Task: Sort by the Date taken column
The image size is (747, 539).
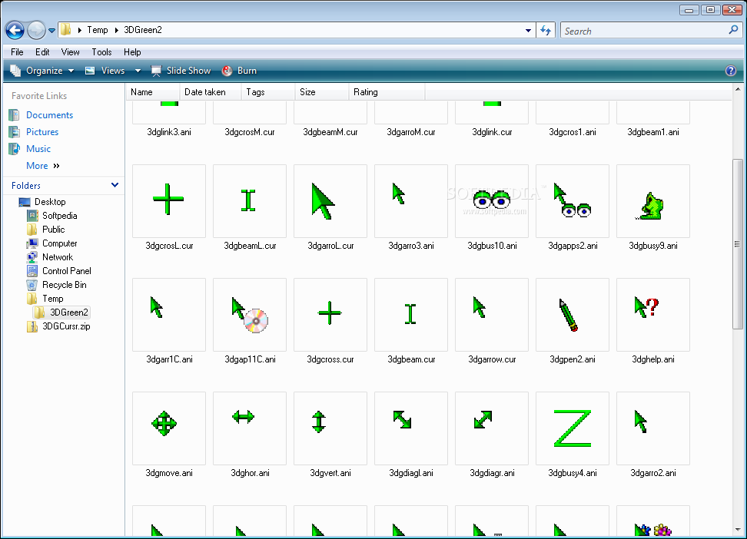Action: (x=211, y=92)
